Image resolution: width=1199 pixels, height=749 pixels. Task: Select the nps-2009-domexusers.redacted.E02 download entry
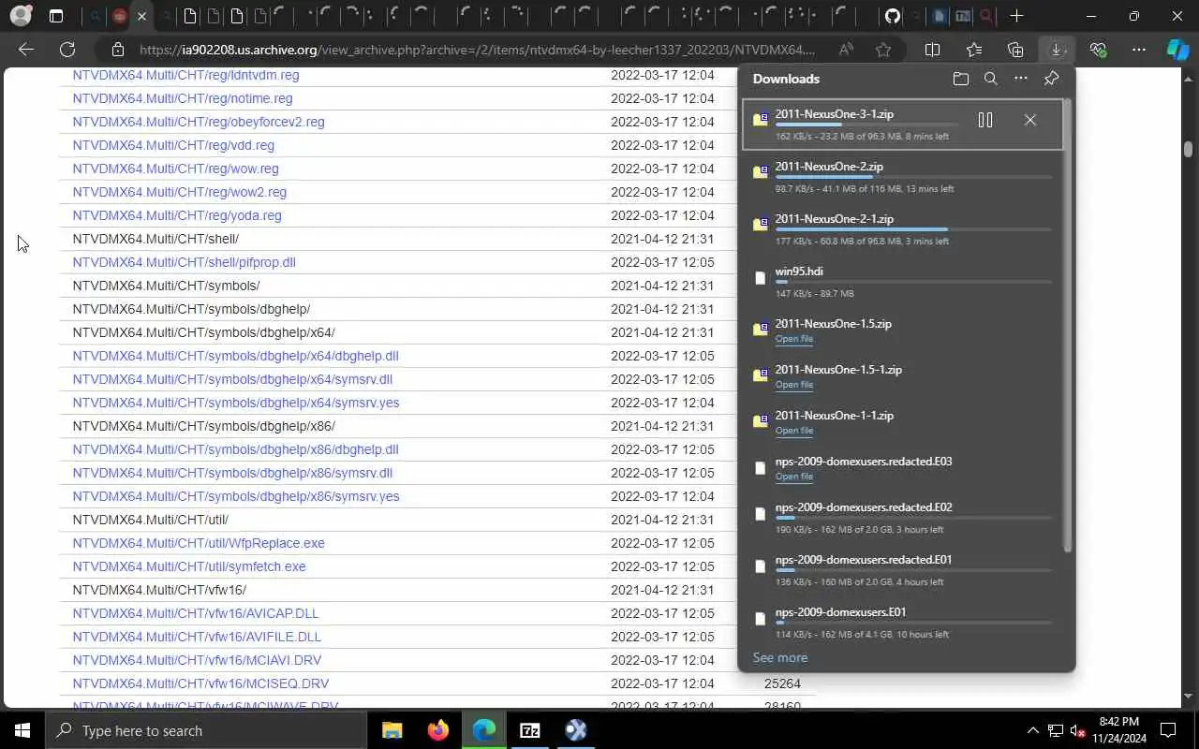pos(903,518)
